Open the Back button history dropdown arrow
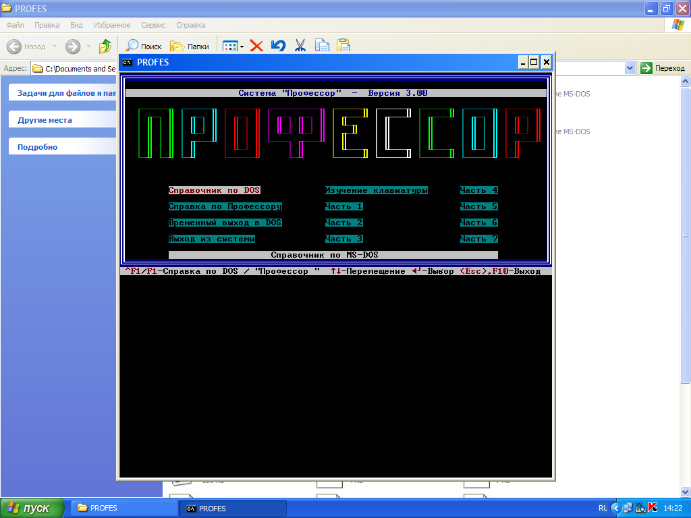 pyautogui.click(x=54, y=47)
